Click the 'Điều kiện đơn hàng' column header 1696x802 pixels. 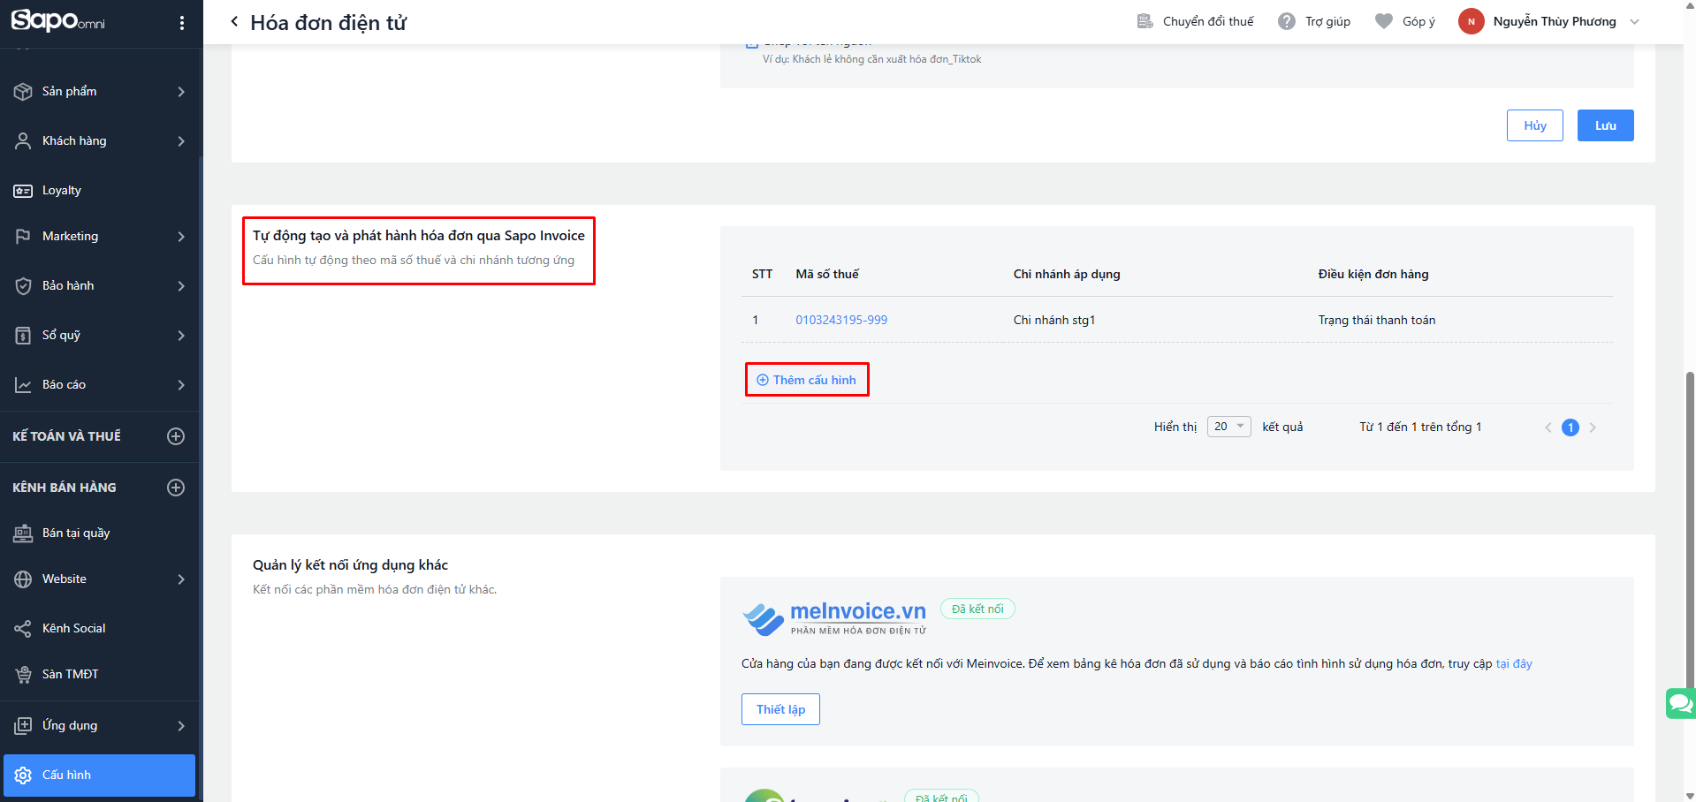[1373, 274]
